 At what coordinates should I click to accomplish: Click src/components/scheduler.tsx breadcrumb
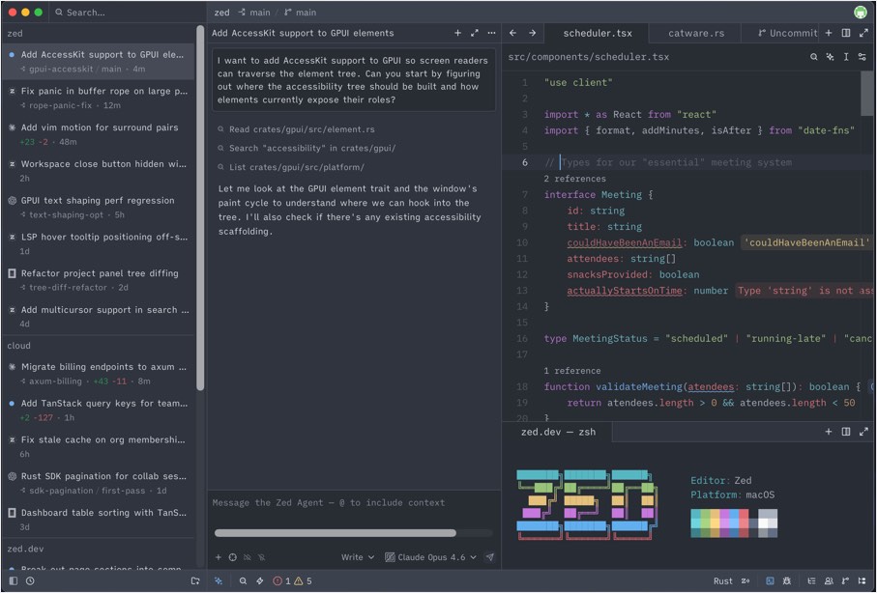click(589, 56)
